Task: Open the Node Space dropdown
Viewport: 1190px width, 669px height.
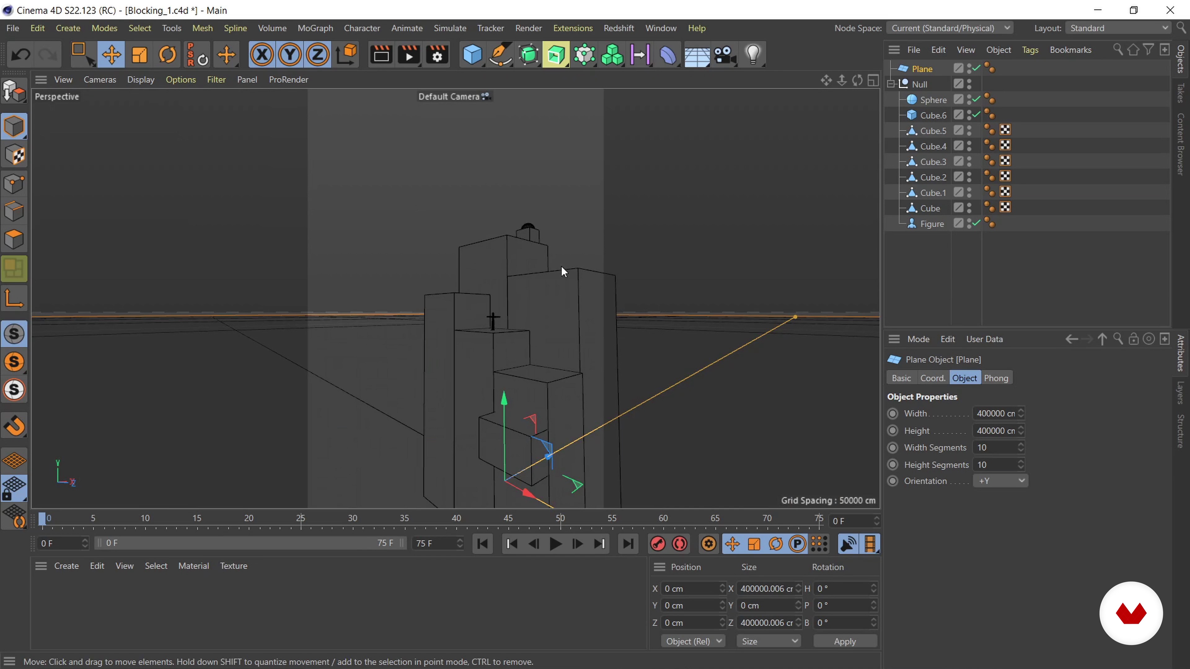Action: [950, 28]
